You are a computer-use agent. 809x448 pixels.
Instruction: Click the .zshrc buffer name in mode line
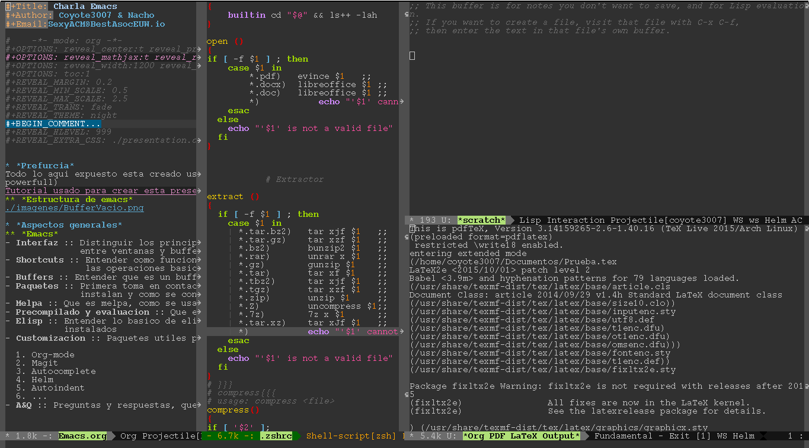pyautogui.click(x=276, y=436)
